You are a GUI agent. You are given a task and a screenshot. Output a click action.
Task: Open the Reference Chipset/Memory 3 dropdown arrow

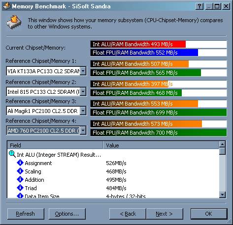(83, 111)
